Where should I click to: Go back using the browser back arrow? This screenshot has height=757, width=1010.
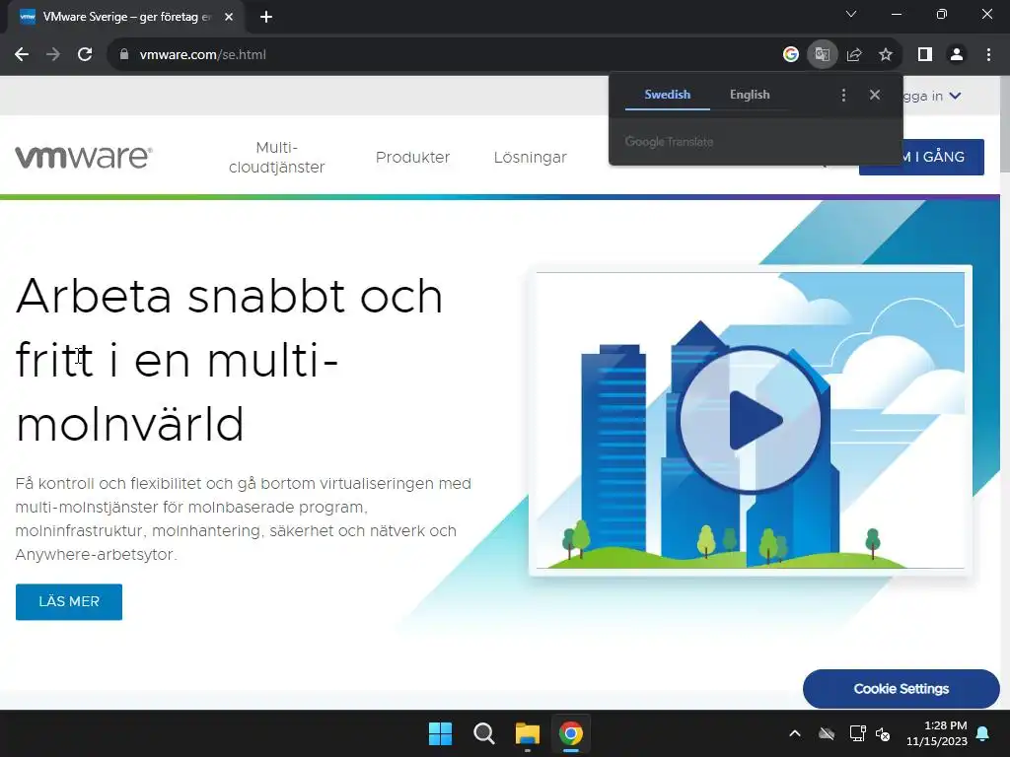(22, 55)
